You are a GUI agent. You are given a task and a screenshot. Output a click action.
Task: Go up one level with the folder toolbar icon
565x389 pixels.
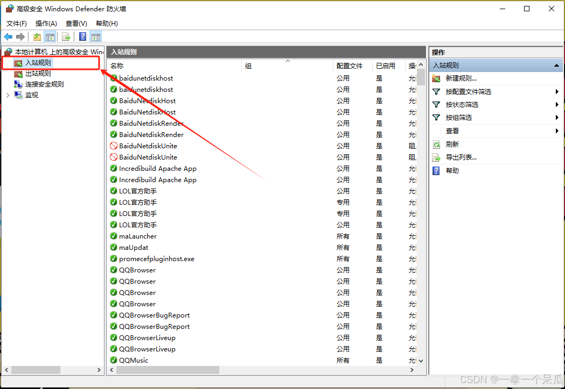pyautogui.click(x=37, y=37)
